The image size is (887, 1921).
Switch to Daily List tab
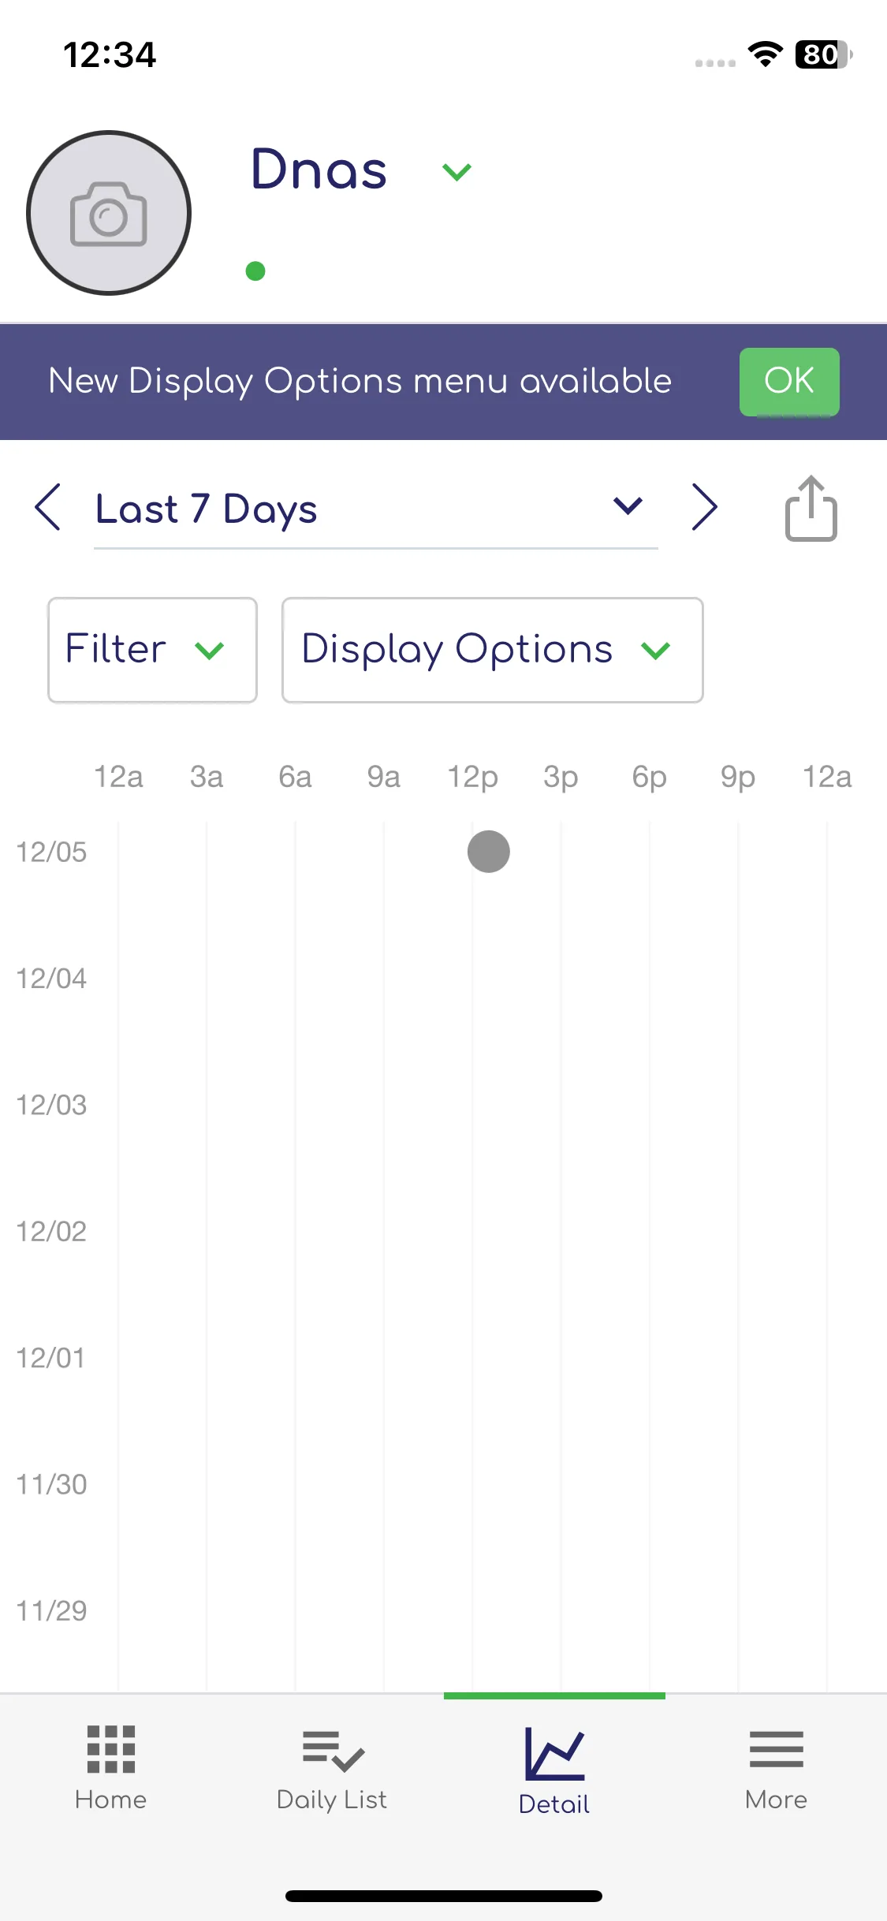click(333, 1767)
